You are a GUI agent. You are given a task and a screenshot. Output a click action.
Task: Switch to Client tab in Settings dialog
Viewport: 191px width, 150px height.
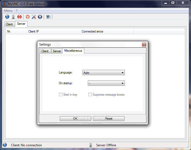click(45, 51)
